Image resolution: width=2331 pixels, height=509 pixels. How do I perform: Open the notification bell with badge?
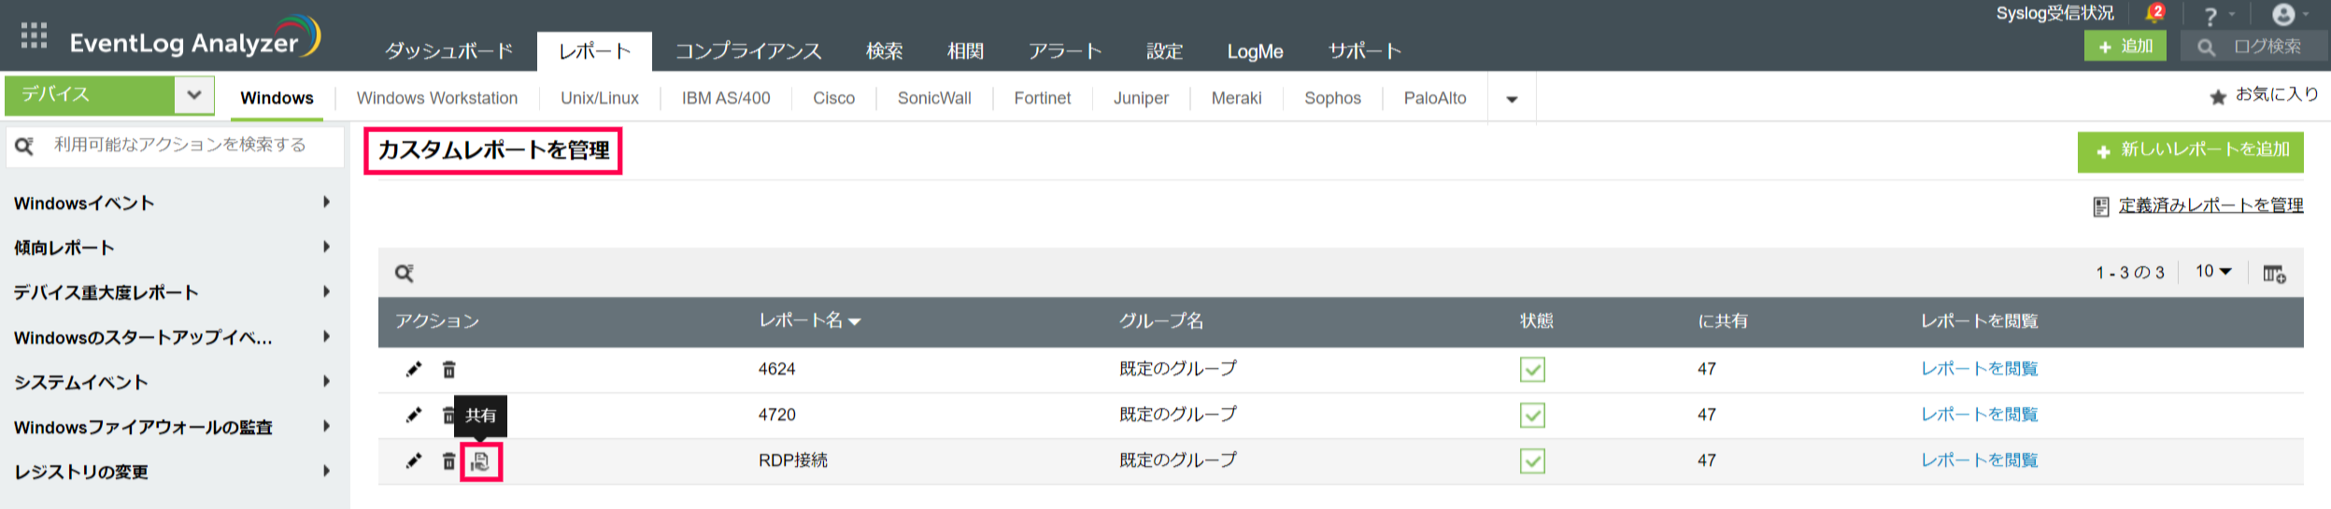2154,14
